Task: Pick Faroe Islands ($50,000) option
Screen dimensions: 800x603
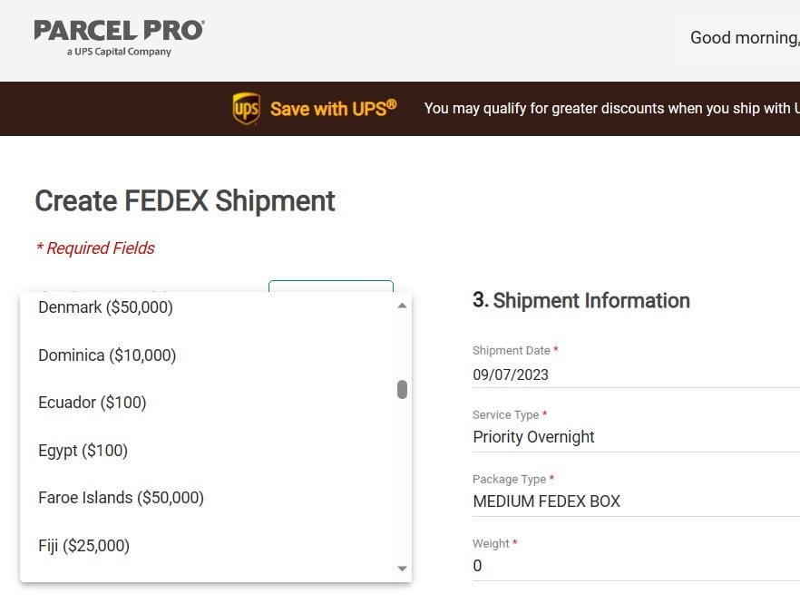Action: pyautogui.click(x=121, y=498)
